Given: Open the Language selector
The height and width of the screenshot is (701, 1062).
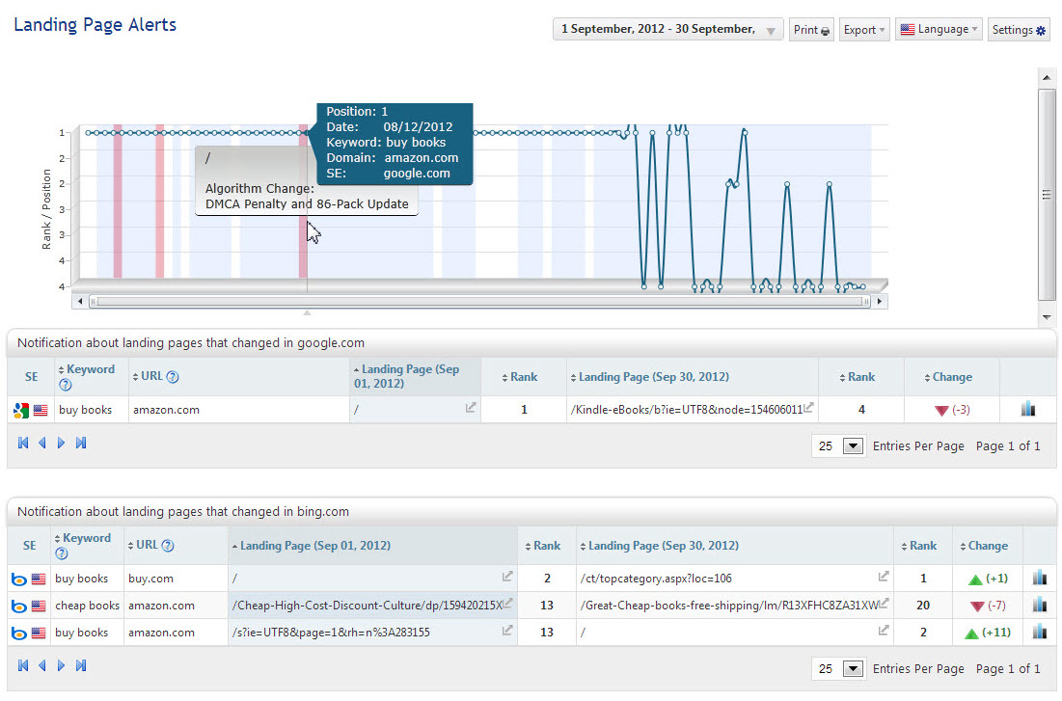Looking at the screenshot, I should tap(938, 30).
